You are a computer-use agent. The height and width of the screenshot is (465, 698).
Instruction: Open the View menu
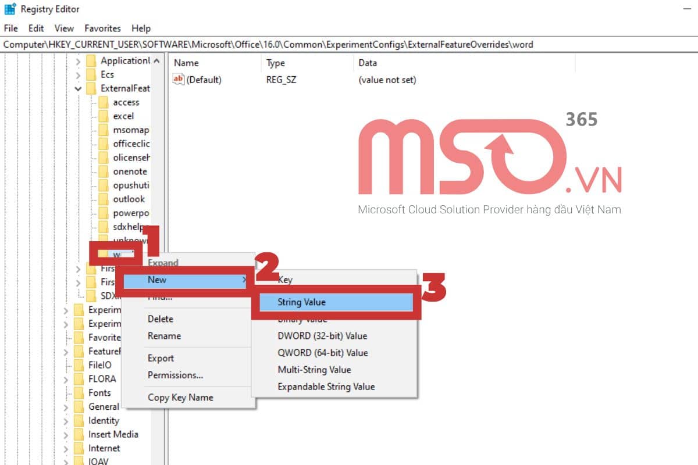click(64, 28)
